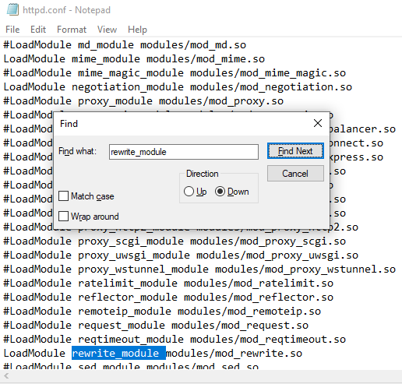Viewport: 402px width, 384px height.
Task: Close the Find dialog with the X
Action: coord(318,123)
